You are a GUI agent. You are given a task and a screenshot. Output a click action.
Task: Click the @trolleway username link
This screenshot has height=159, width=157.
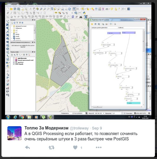tap(79, 128)
